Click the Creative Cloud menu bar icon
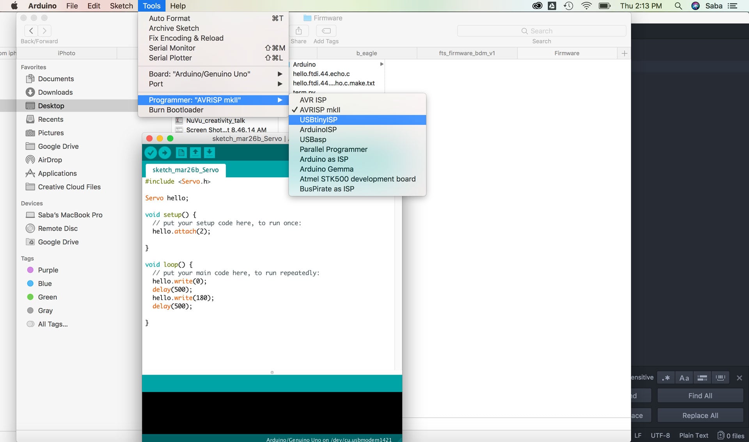The image size is (749, 442). [537, 6]
